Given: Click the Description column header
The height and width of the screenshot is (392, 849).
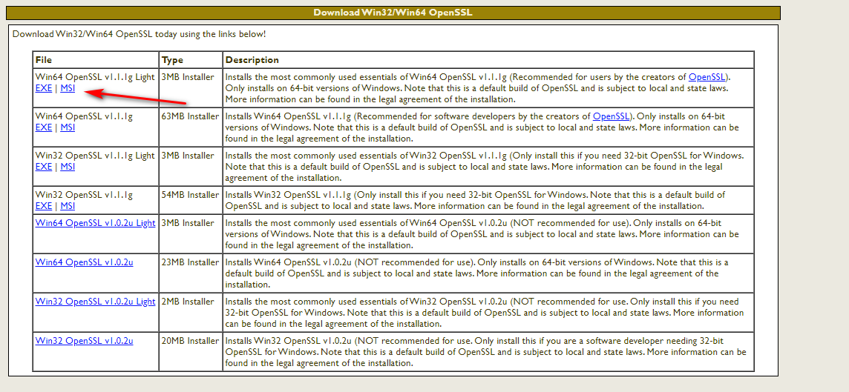Looking at the screenshot, I should click(x=488, y=60).
